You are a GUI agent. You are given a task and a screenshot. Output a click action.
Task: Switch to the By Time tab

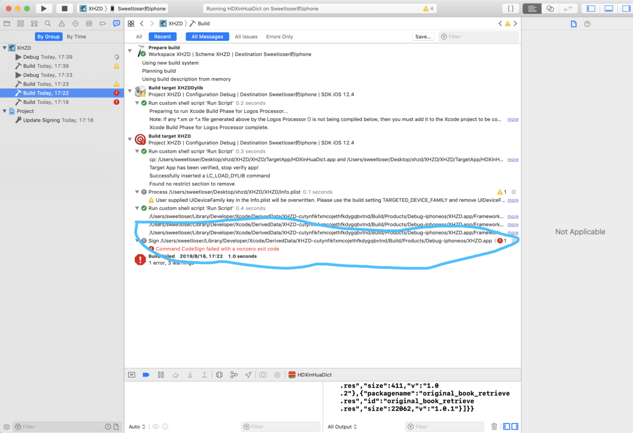point(76,37)
